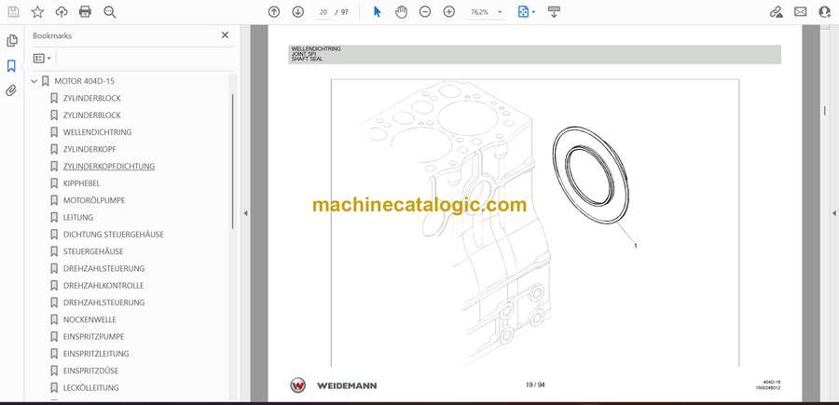Go to the next page
Viewport: 839px width, 405px height.
pyautogui.click(x=297, y=12)
